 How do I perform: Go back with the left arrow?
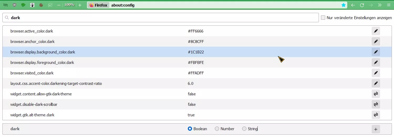(353, 5)
